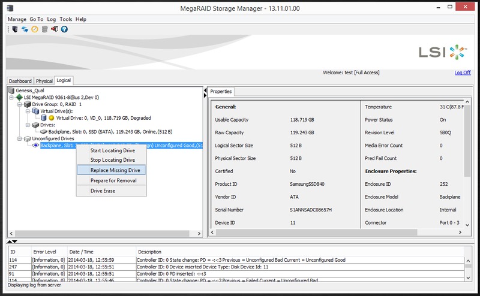Open the Tools menu
Viewport: 480px width, 296px height.
pos(66,19)
